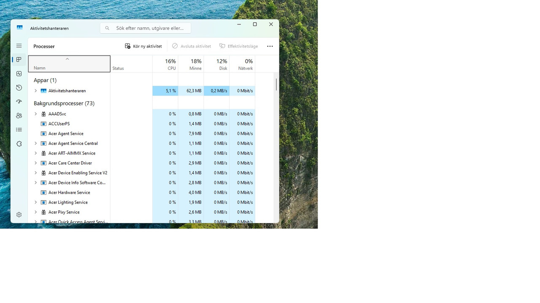Click the search magnifier icon
This screenshot has height=303, width=540.
point(107,28)
